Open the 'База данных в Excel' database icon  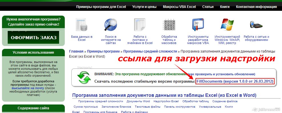(x=82, y=24)
